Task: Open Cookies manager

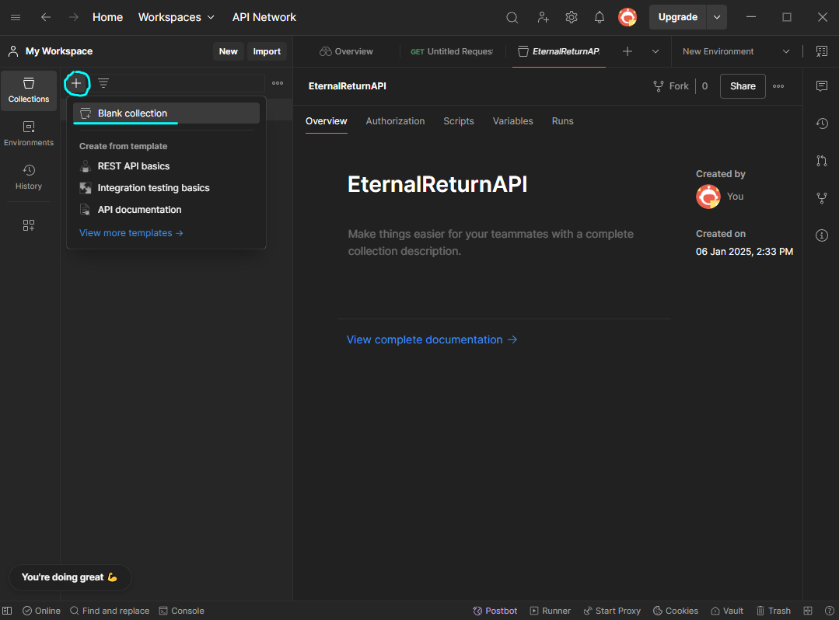Action: (675, 611)
